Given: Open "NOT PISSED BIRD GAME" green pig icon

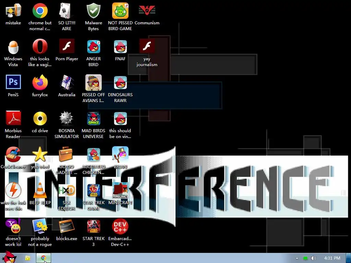Looking at the screenshot, I should click(x=120, y=11).
